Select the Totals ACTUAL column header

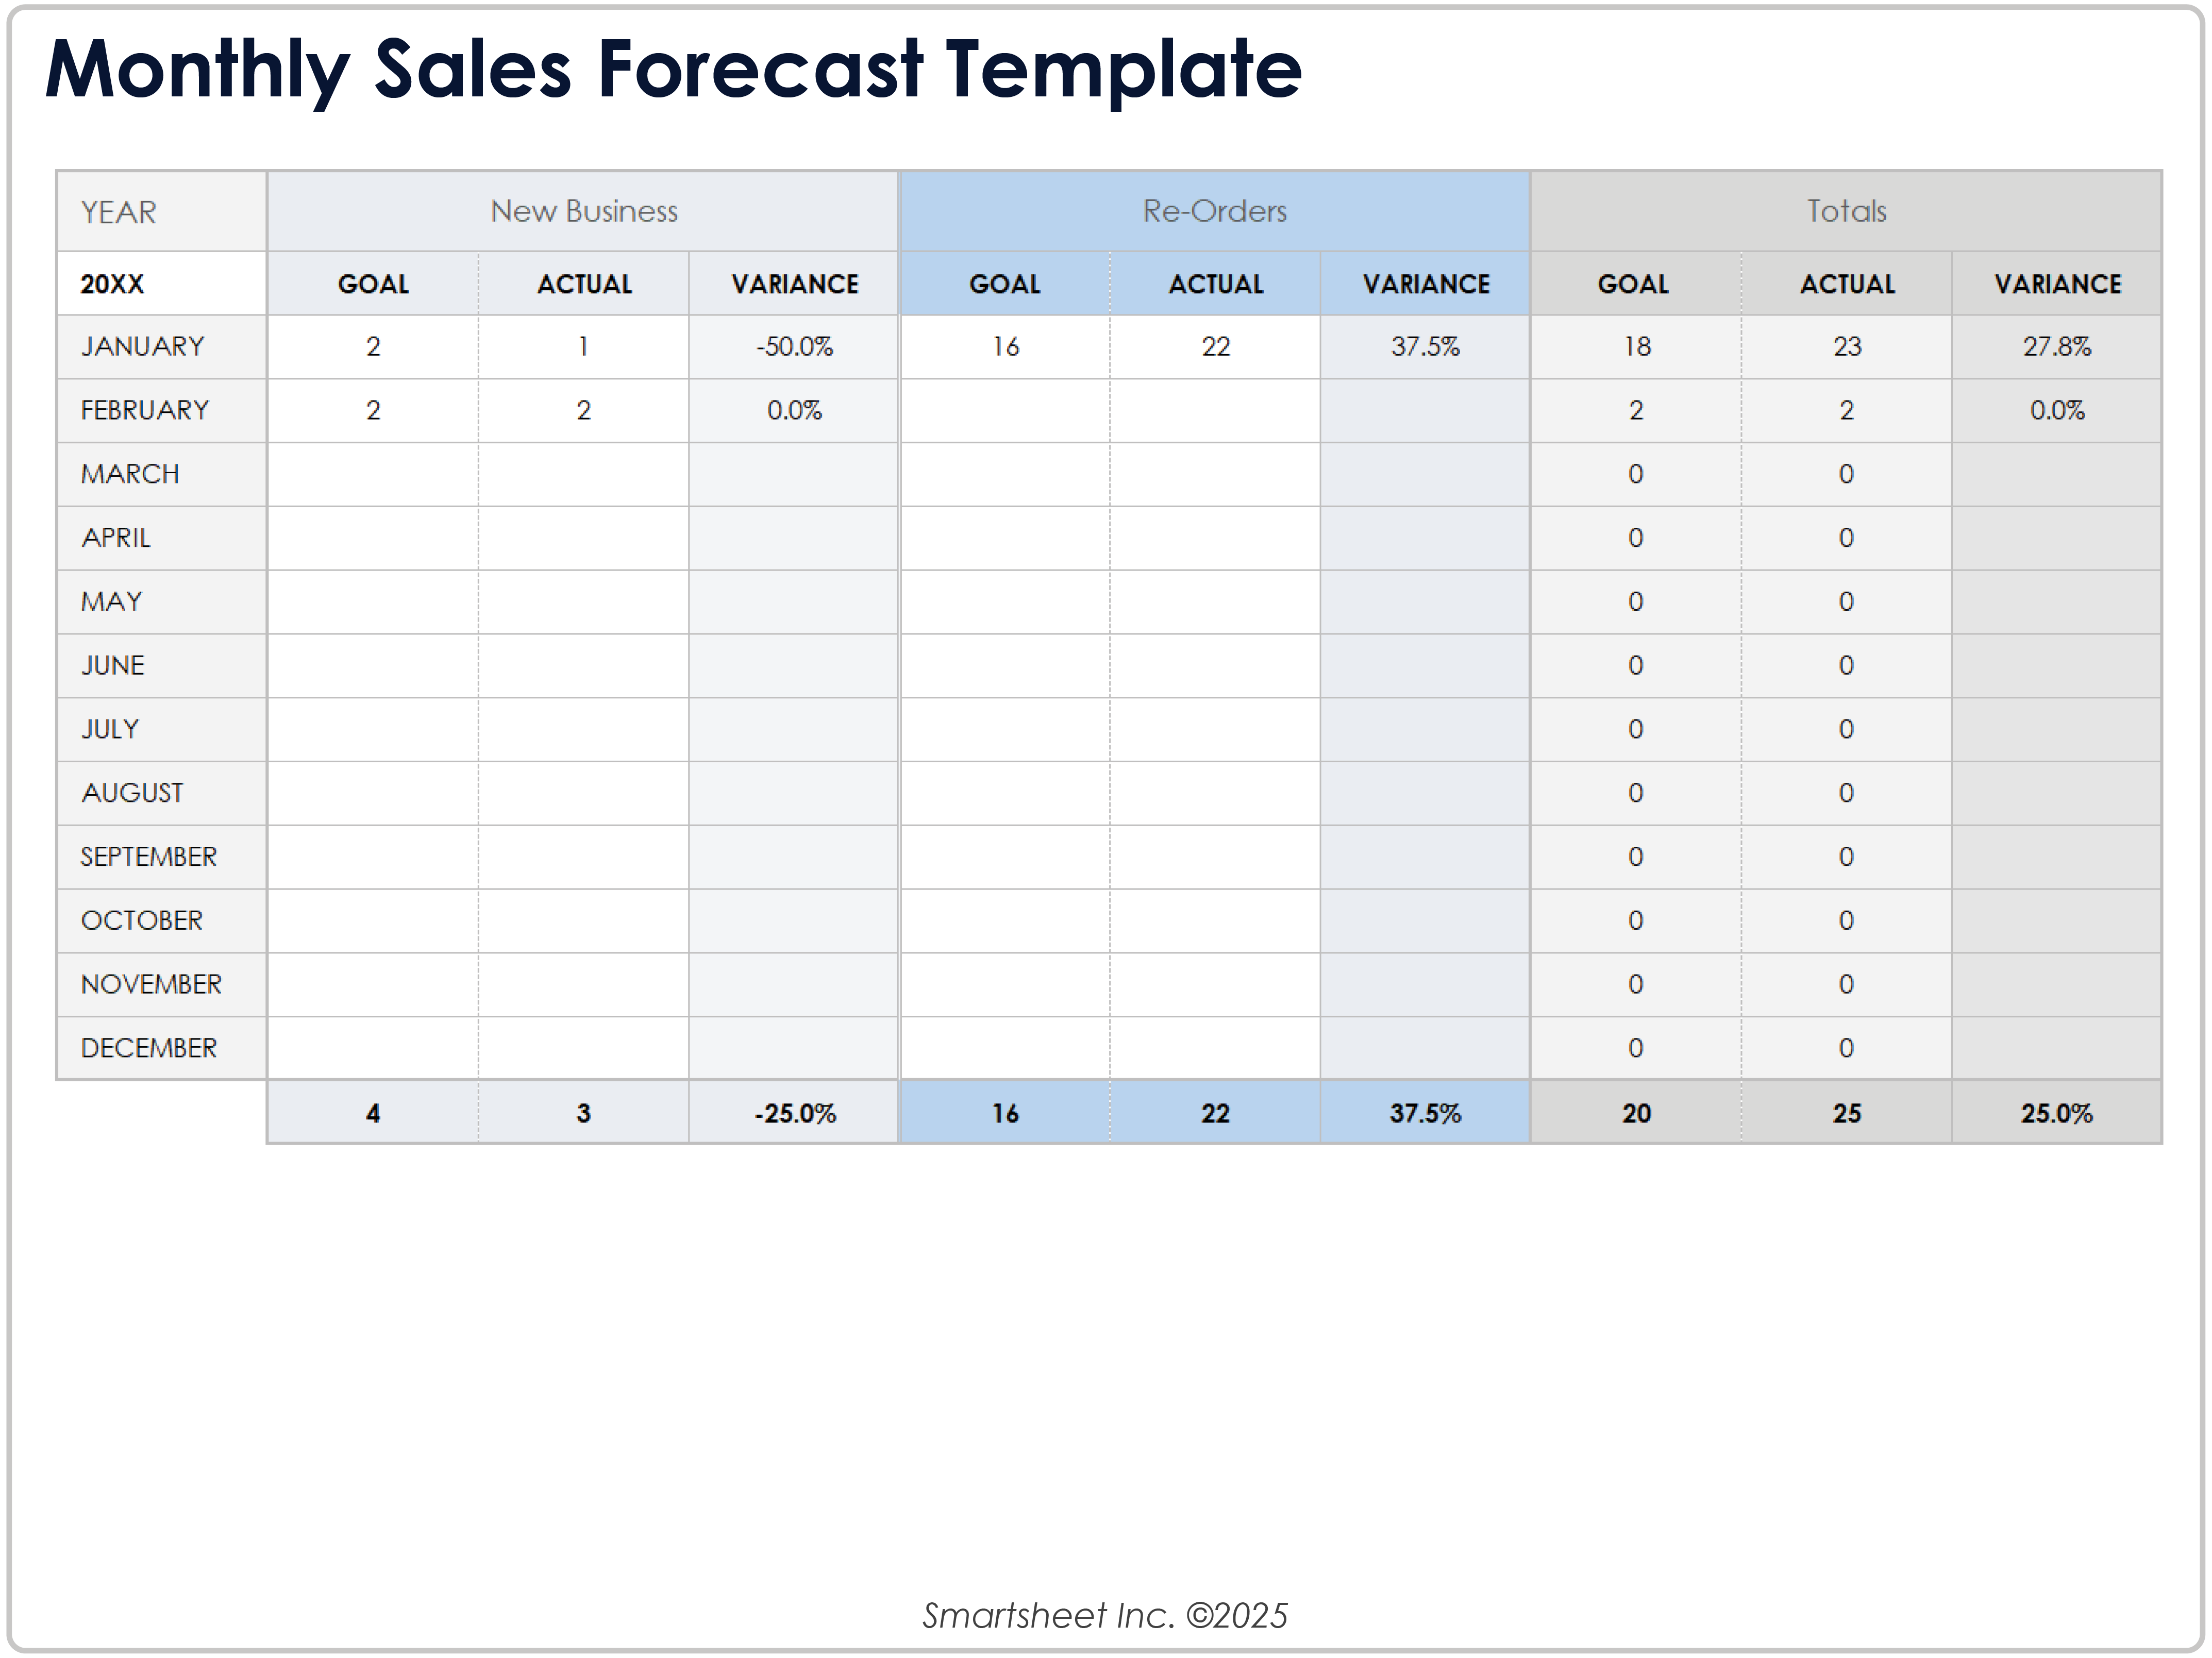[1846, 284]
